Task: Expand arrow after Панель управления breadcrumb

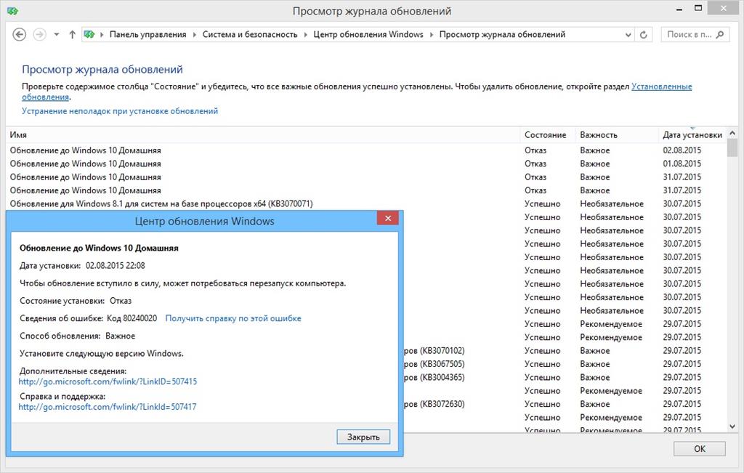Action: click(195, 35)
